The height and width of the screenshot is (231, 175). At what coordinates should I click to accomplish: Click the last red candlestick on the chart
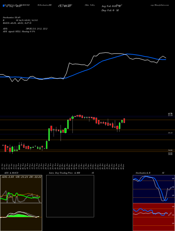coord(124,120)
